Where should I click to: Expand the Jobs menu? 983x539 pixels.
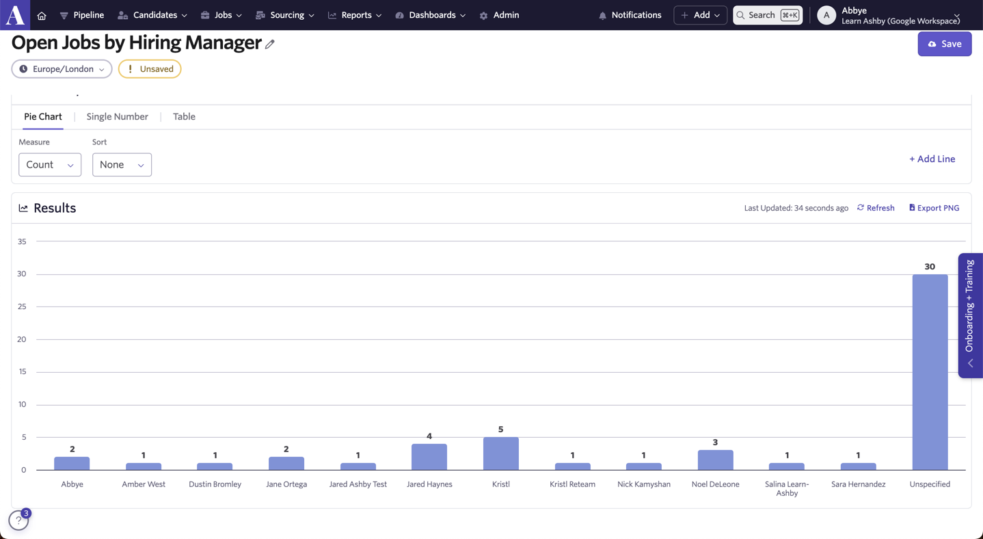[221, 15]
